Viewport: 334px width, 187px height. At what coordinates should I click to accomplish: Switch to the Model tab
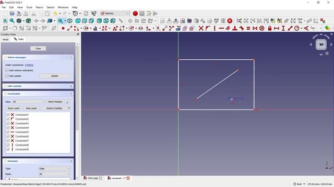pos(6,39)
